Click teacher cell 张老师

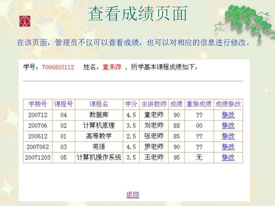tap(154, 136)
